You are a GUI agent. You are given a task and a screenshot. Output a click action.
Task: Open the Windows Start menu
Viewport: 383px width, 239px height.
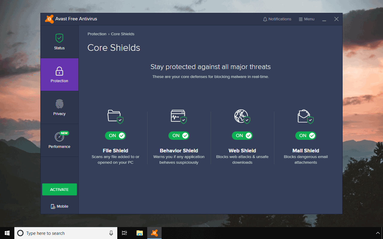(7, 233)
